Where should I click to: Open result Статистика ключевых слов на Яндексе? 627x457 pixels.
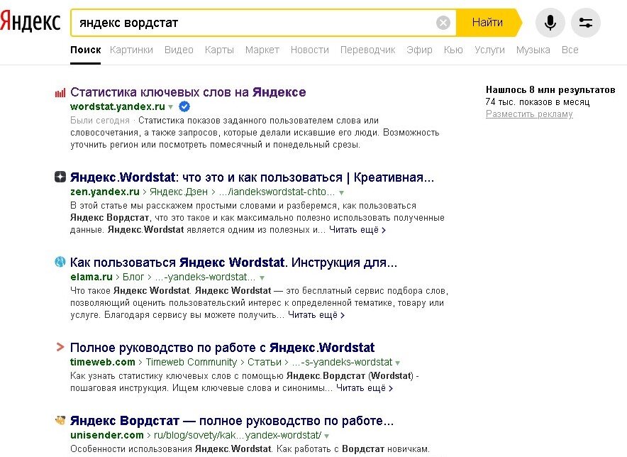(x=188, y=92)
